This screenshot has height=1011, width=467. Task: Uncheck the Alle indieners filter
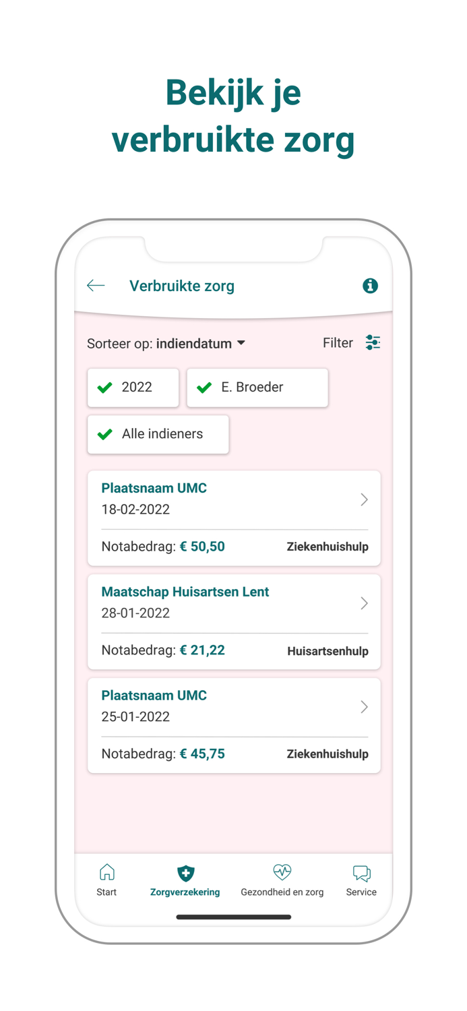(158, 434)
